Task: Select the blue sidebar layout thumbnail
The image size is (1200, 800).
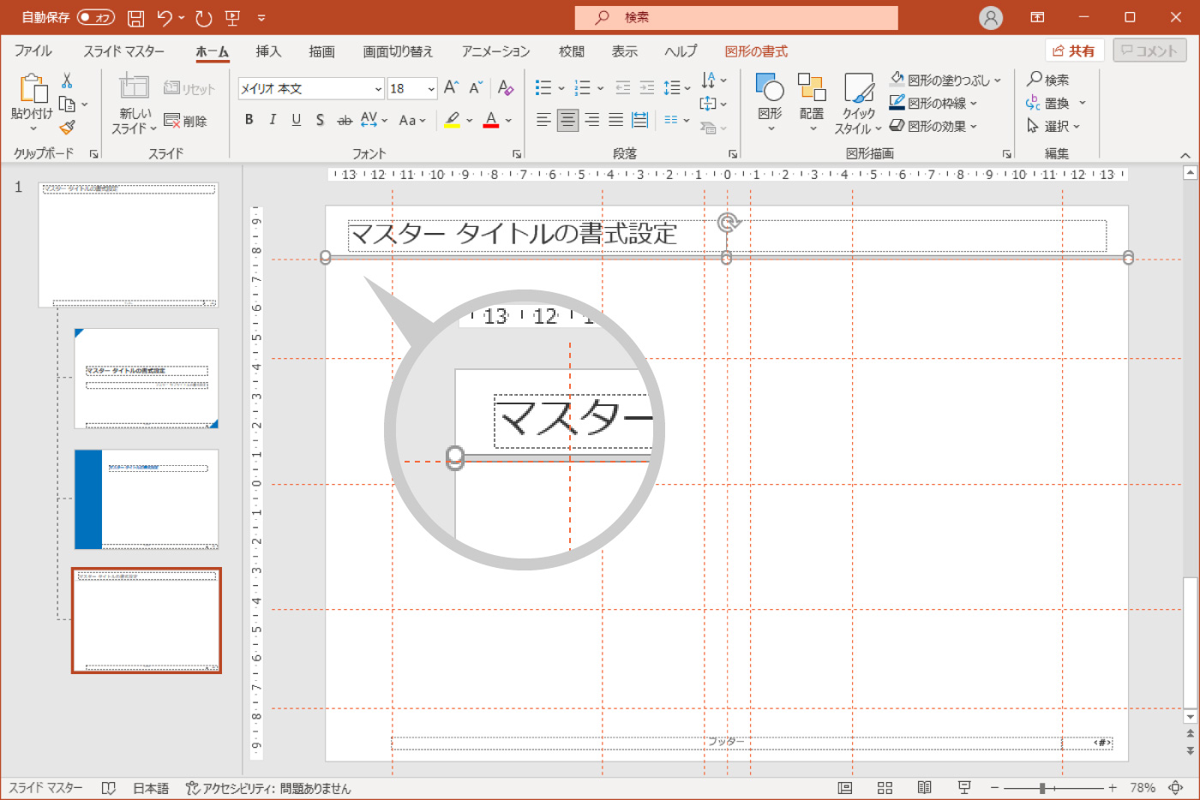Action: (x=147, y=499)
